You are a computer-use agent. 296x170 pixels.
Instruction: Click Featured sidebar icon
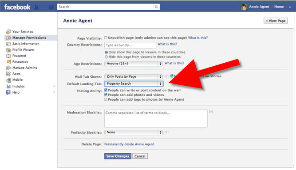[8, 56]
